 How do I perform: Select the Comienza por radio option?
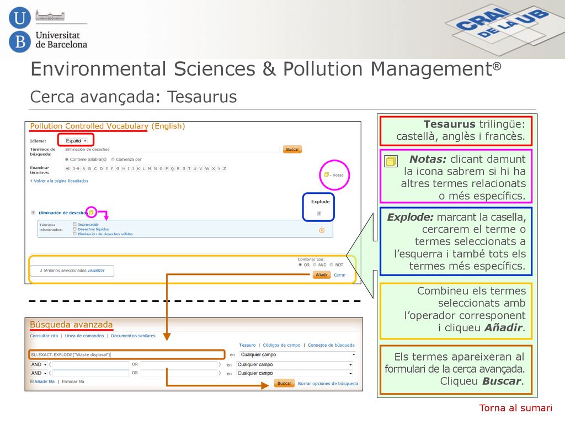coord(113,160)
